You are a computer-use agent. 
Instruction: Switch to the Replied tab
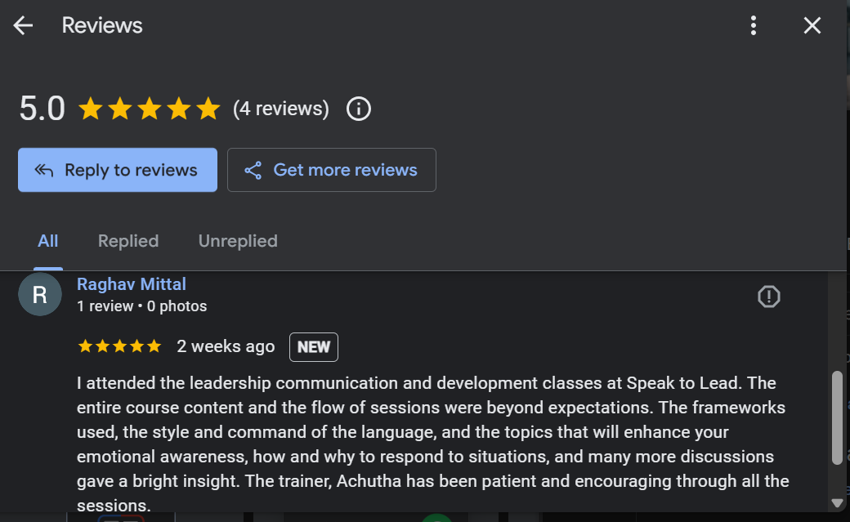[x=128, y=241]
